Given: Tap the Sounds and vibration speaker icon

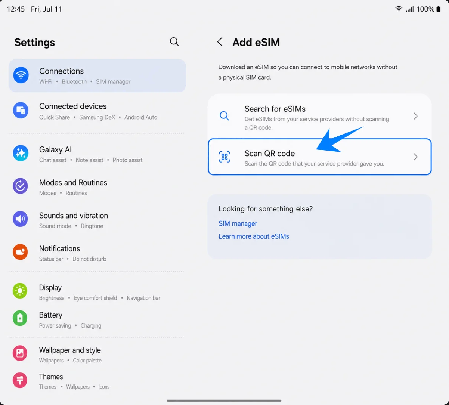Looking at the screenshot, I should [21, 219].
